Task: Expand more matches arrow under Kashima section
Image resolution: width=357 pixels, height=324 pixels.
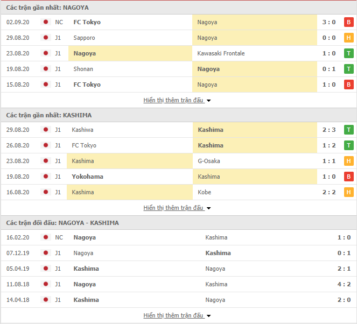Action: coord(209,208)
